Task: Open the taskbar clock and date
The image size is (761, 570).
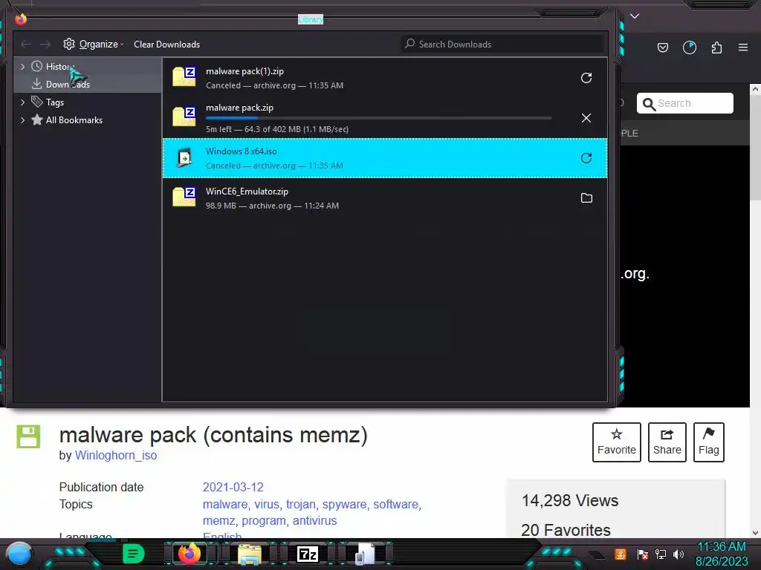Action: point(722,554)
